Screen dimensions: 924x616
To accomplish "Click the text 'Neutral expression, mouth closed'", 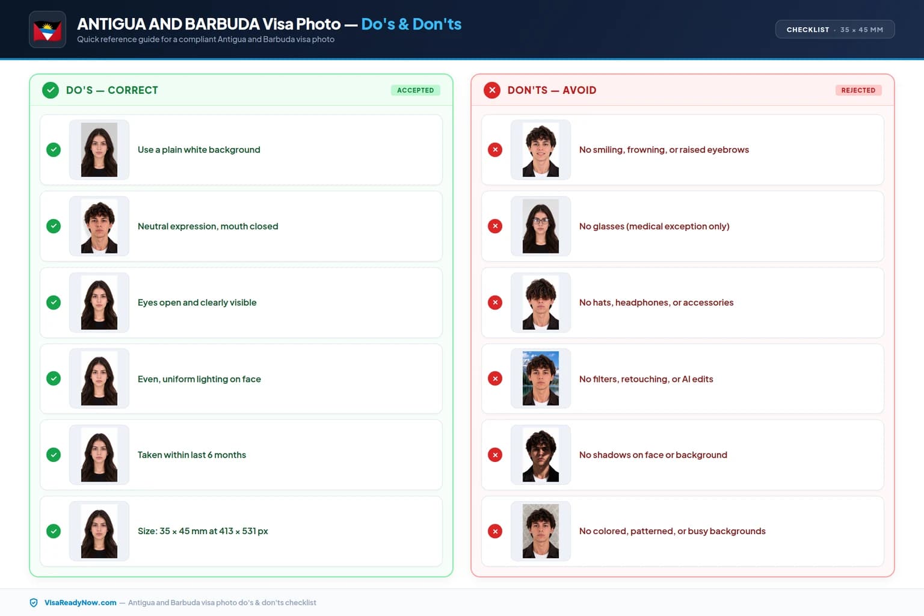I will 208,226.
